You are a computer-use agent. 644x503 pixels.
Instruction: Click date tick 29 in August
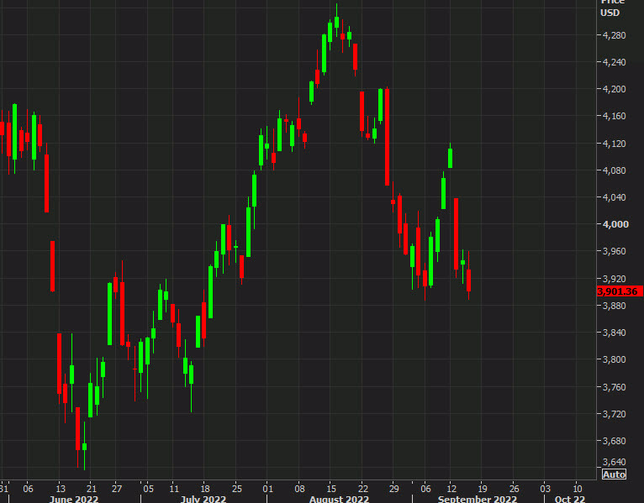tap(393, 489)
